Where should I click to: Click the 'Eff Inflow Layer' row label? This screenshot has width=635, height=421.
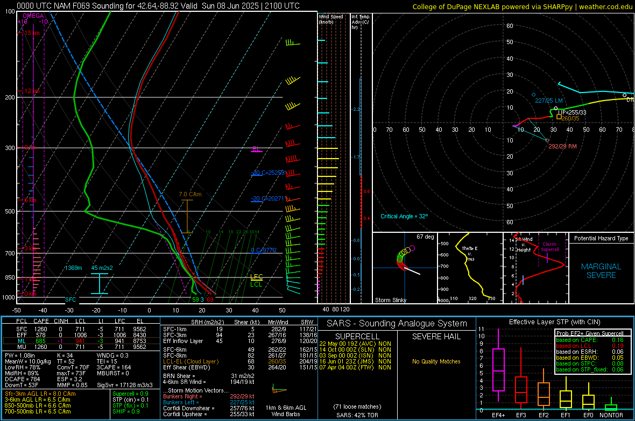[x=183, y=341]
